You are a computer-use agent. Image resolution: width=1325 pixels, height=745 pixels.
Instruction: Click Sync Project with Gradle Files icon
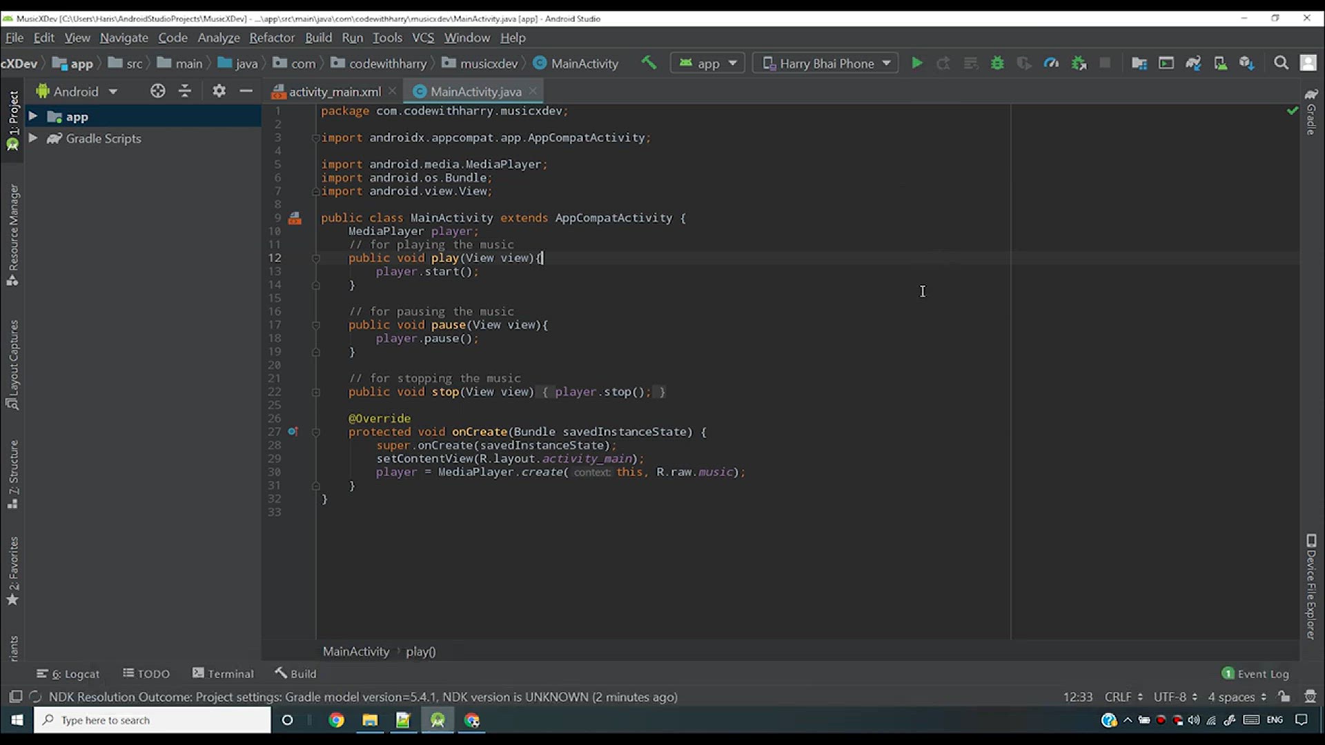click(1193, 63)
